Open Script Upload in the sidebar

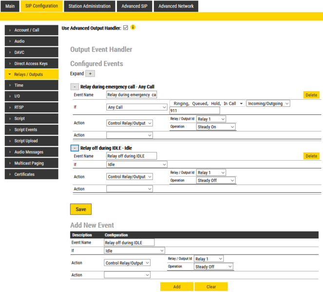[32, 141]
